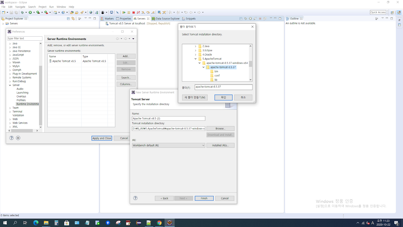Click the red Terminate icon in toolbar
The height and width of the screenshot is (227, 403).
click(133, 12)
